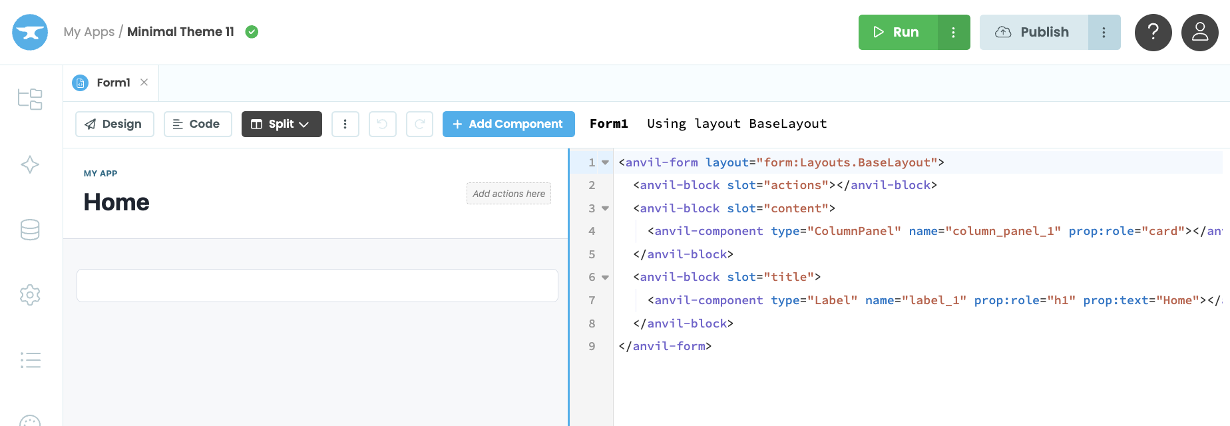Click 'Using layout BaseLayout' text
The height and width of the screenshot is (426, 1230).
point(737,124)
